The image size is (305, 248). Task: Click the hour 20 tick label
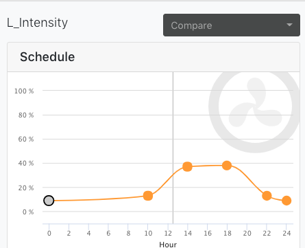pyautogui.click(x=247, y=234)
